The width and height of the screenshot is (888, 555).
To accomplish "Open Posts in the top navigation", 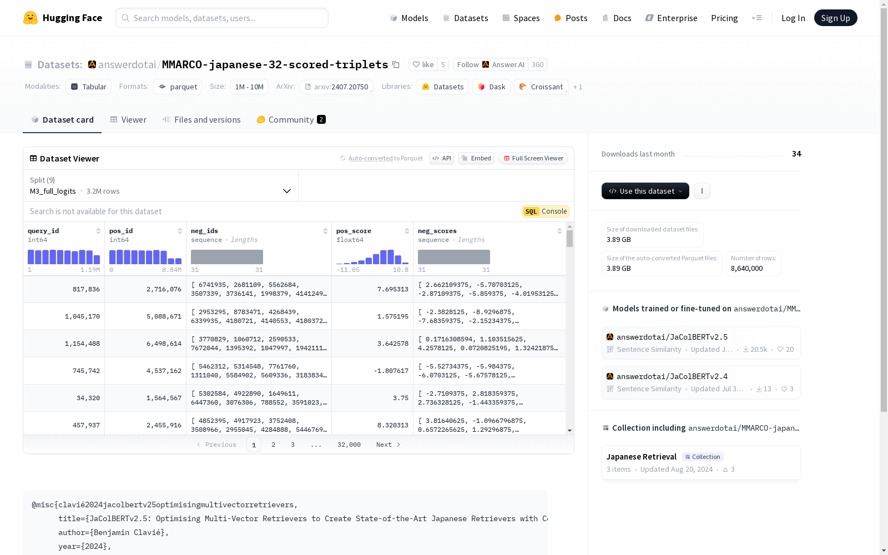I will tap(571, 18).
